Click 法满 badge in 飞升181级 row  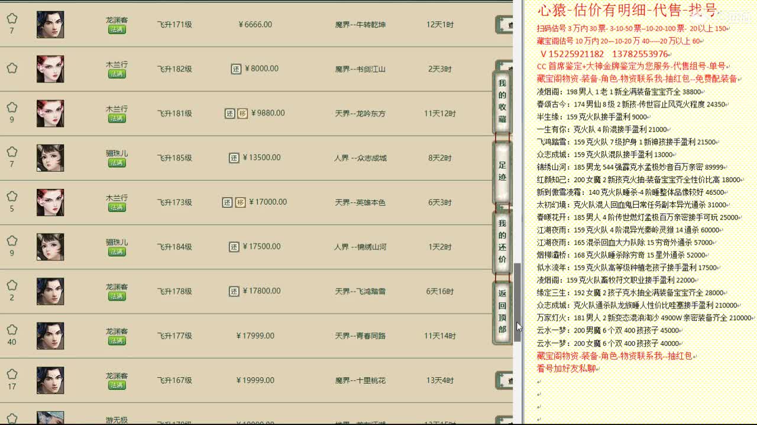(117, 118)
